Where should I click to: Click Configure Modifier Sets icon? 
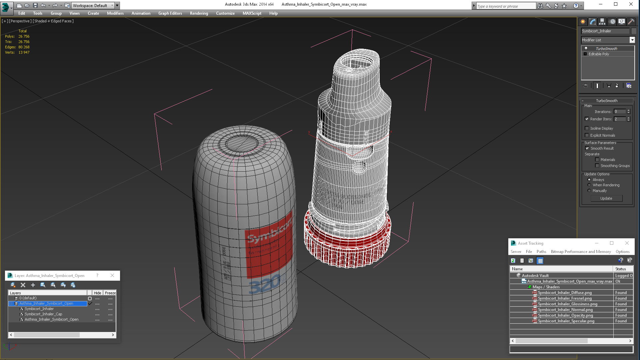[x=629, y=86]
